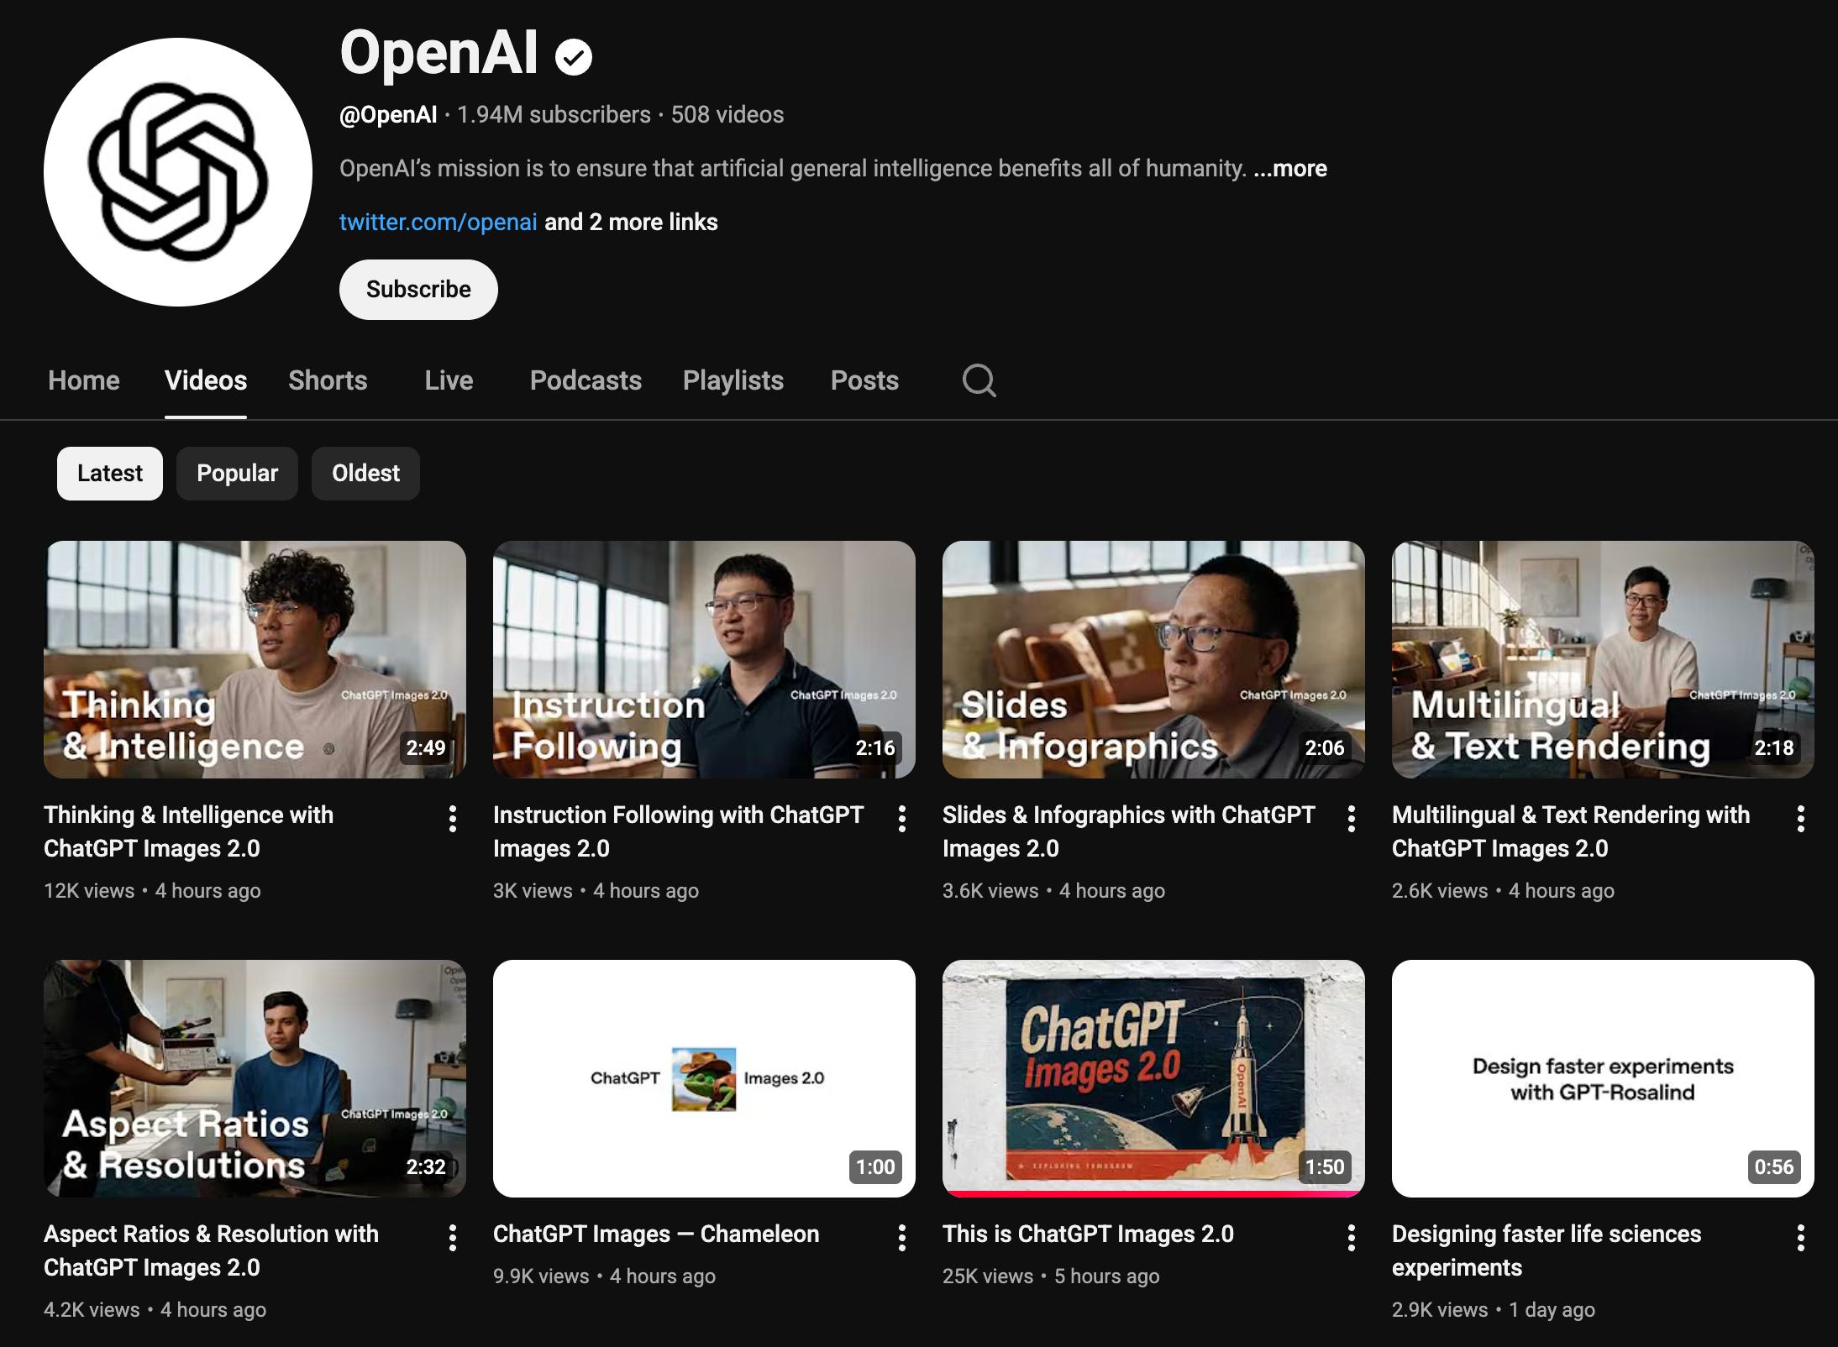
Task: Click the channel search magnifier icon
Action: coord(979,380)
